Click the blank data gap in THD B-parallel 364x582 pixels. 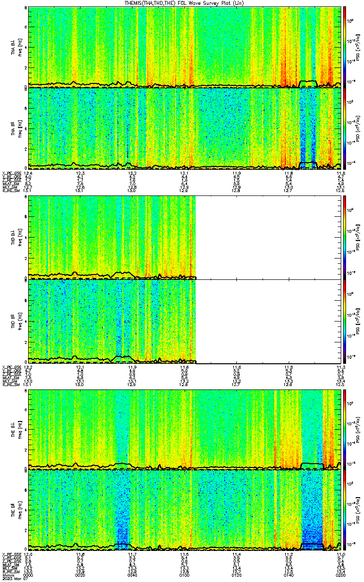[269, 321]
